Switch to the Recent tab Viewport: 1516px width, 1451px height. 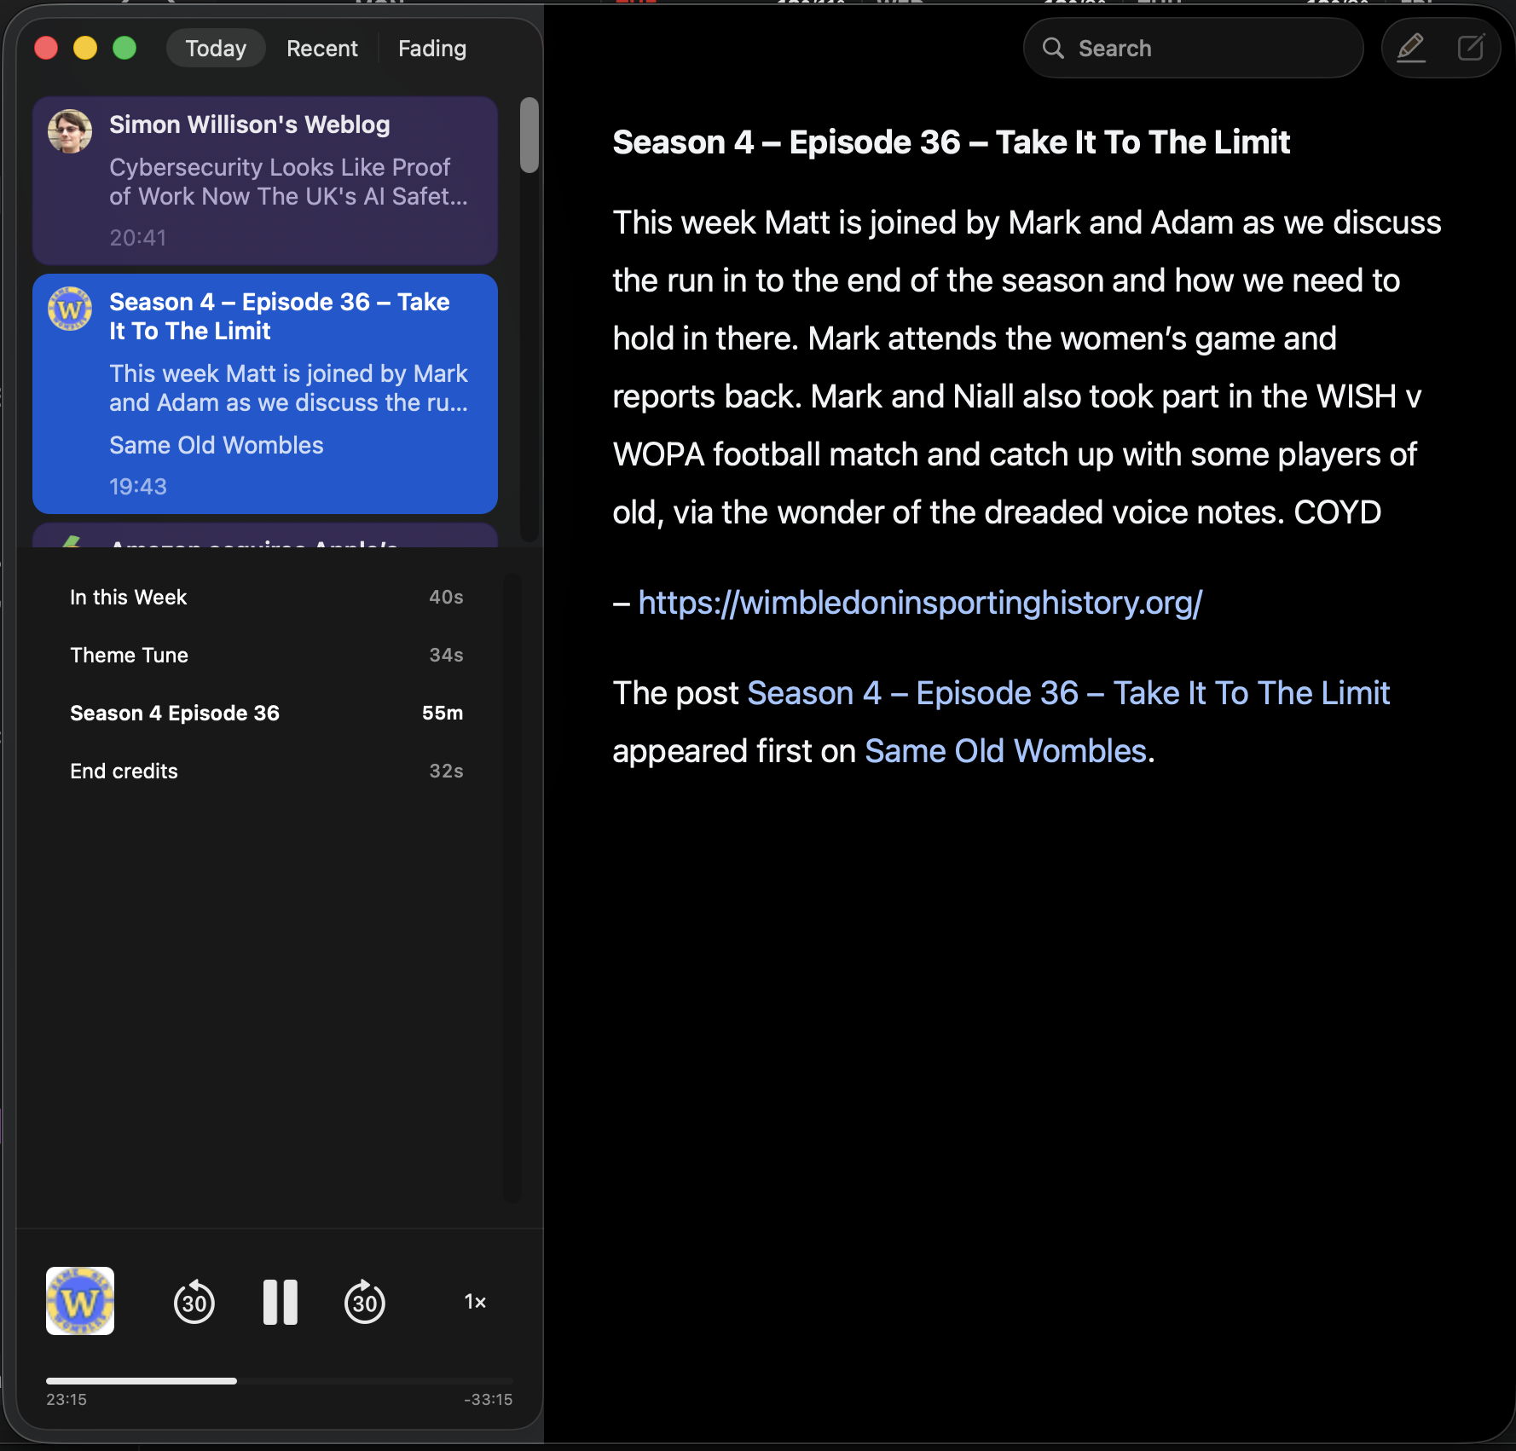[x=321, y=48]
